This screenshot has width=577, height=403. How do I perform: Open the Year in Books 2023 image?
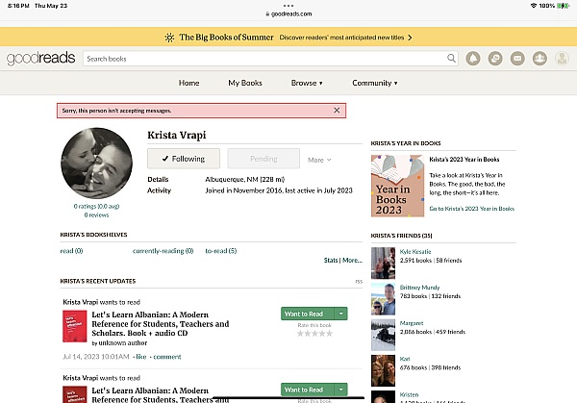397,186
